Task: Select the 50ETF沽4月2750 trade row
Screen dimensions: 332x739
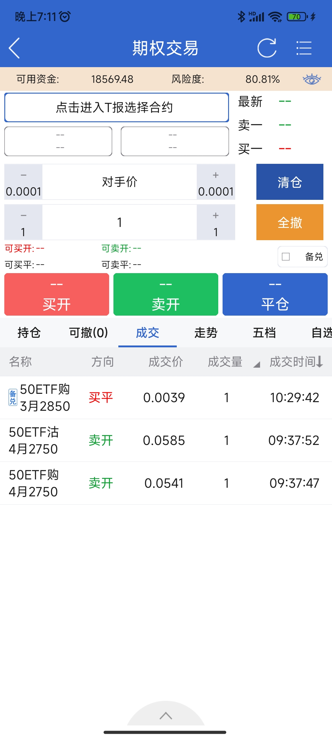Action: (x=166, y=440)
